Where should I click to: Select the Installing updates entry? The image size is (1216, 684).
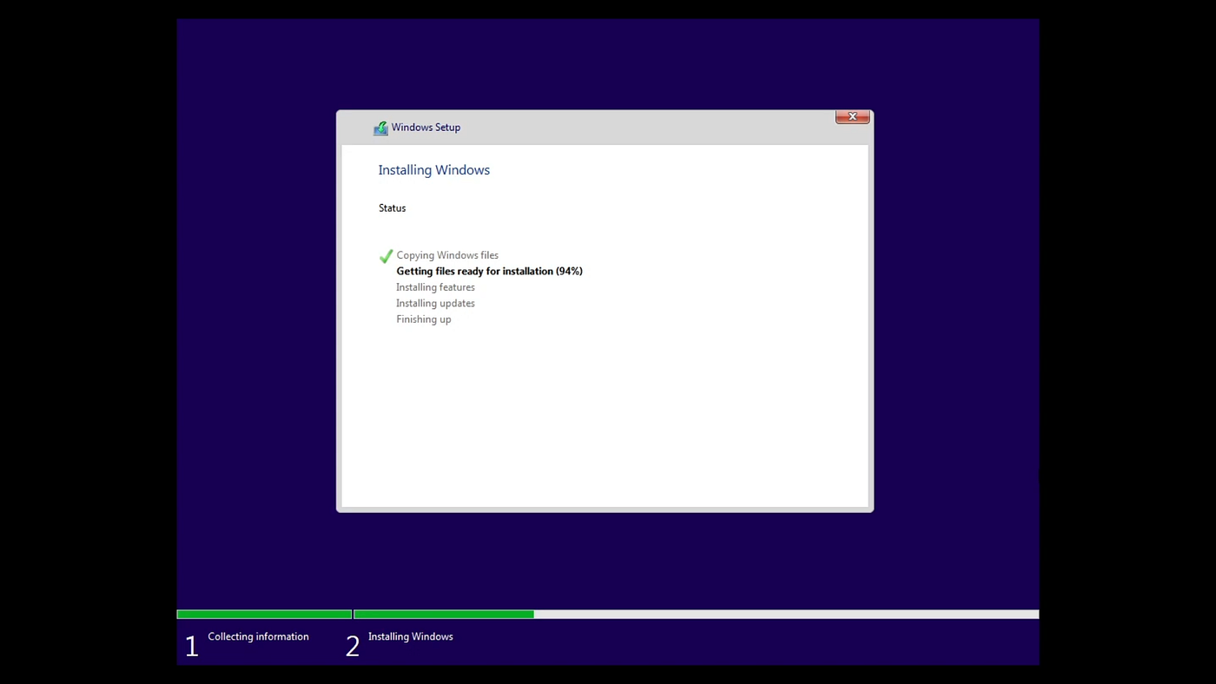click(435, 303)
